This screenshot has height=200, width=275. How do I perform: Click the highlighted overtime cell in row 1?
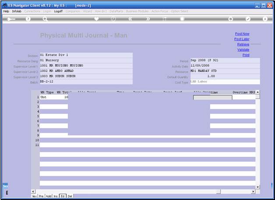pyautogui.click(x=212, y=97)
